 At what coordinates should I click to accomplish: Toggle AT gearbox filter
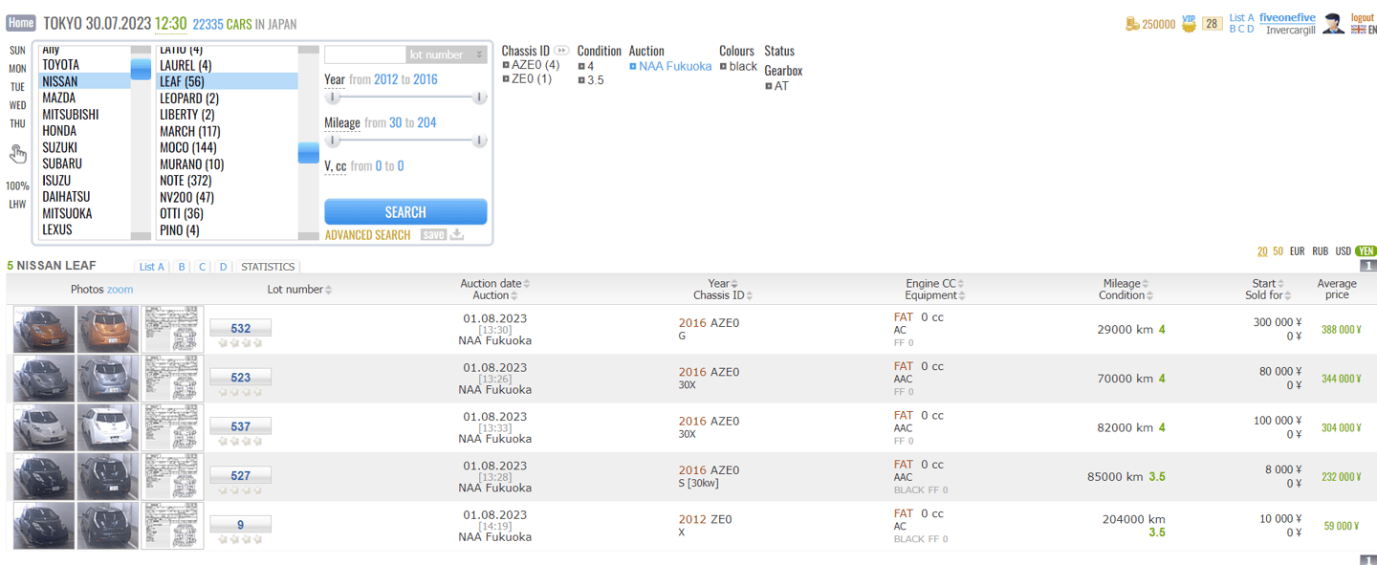pos(777,86)
